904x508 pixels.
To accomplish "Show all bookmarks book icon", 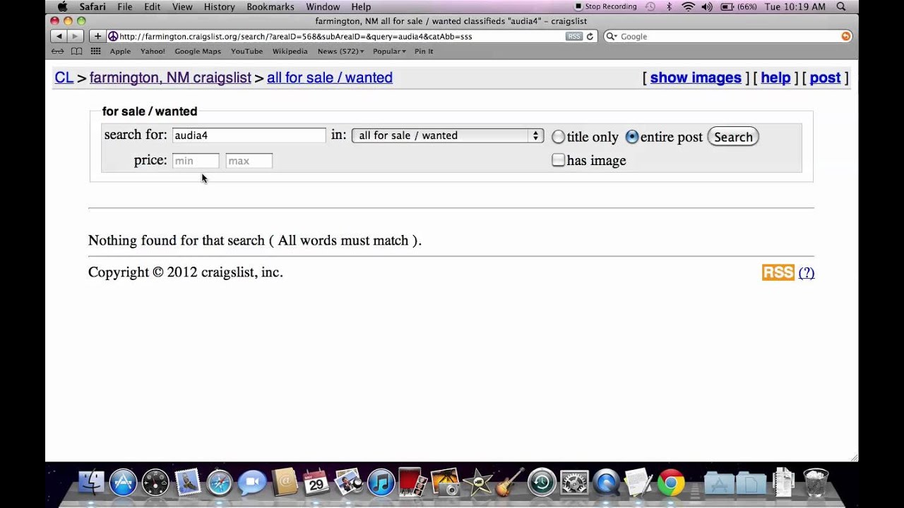I will tap(76, 51).
